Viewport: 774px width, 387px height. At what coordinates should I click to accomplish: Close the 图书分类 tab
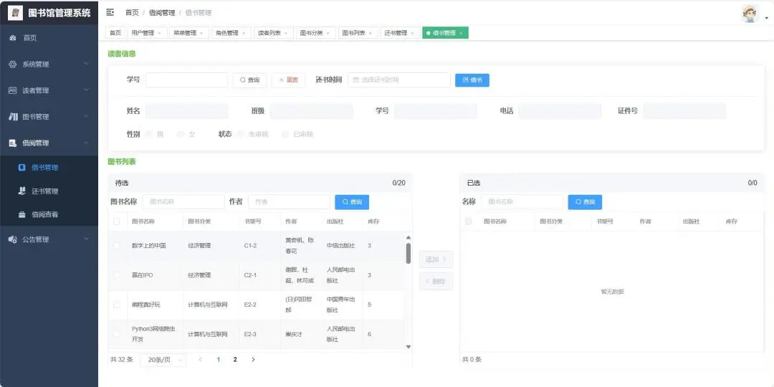point(328,33)
